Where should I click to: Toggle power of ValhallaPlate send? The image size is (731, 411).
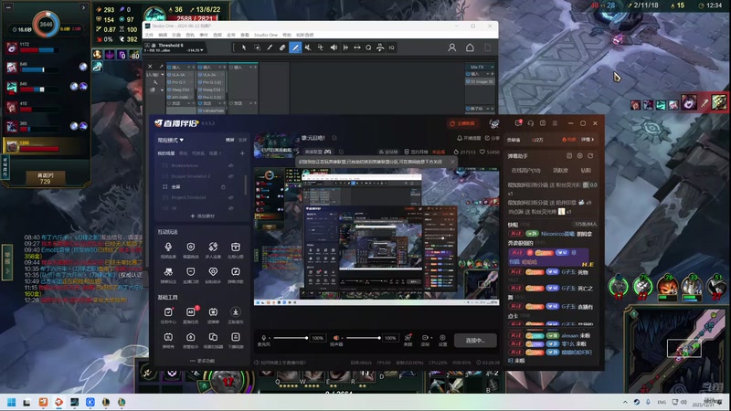point(200,111)
